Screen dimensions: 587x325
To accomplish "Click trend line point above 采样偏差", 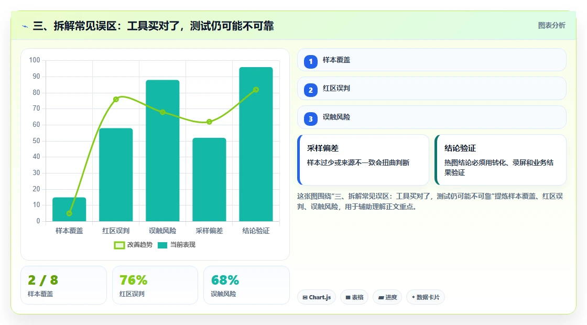I will [x=209, y=122].
